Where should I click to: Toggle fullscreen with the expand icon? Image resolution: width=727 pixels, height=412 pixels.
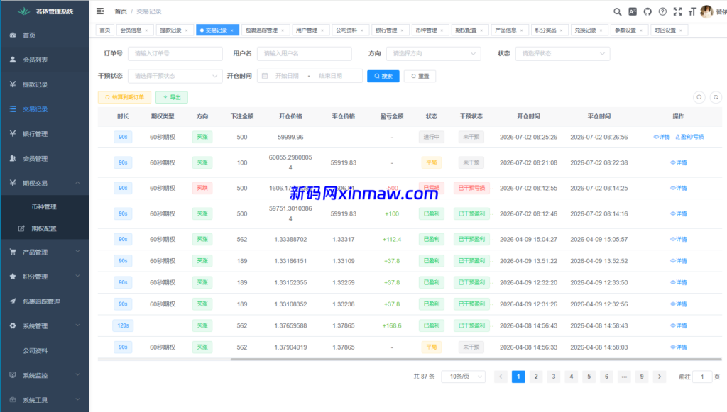click(677, 11)
